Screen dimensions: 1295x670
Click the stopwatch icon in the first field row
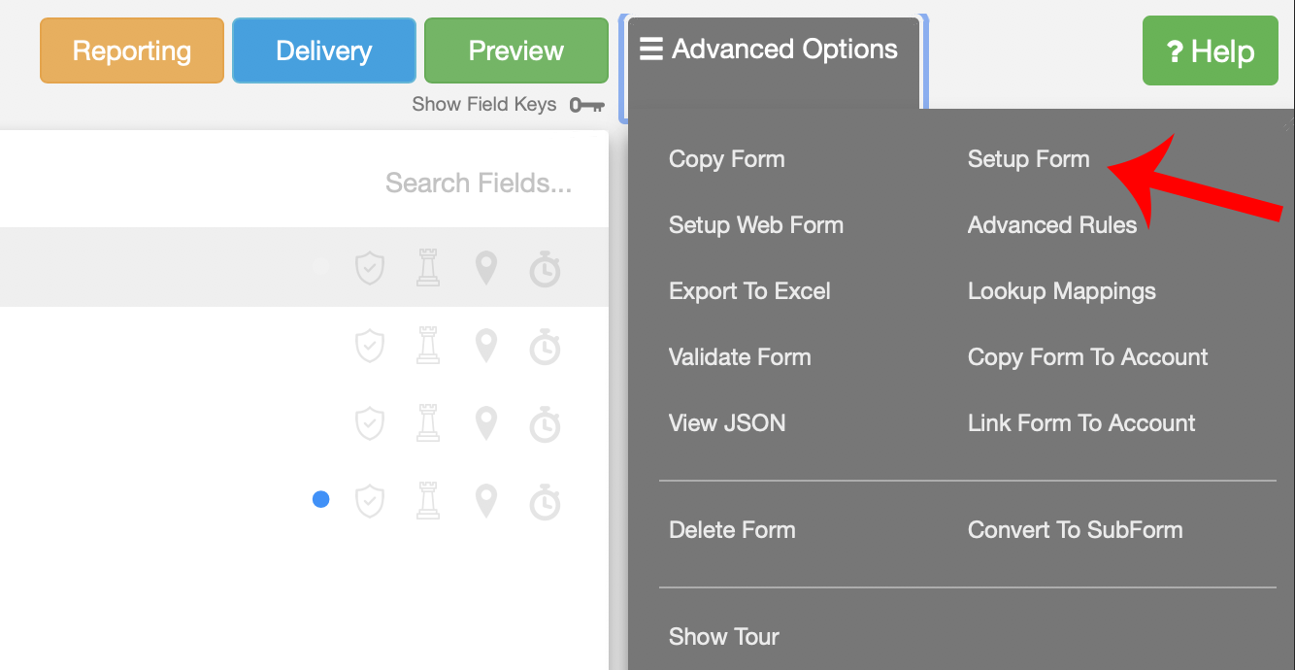click(545, 268)
